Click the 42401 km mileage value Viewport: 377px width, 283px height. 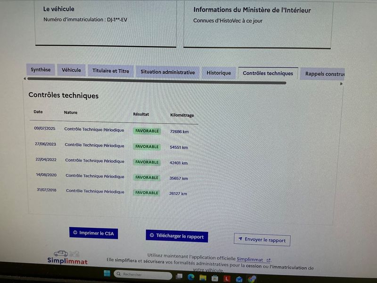tap(179, 163)
